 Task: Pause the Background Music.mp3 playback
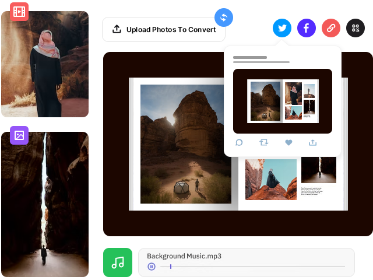152,267
